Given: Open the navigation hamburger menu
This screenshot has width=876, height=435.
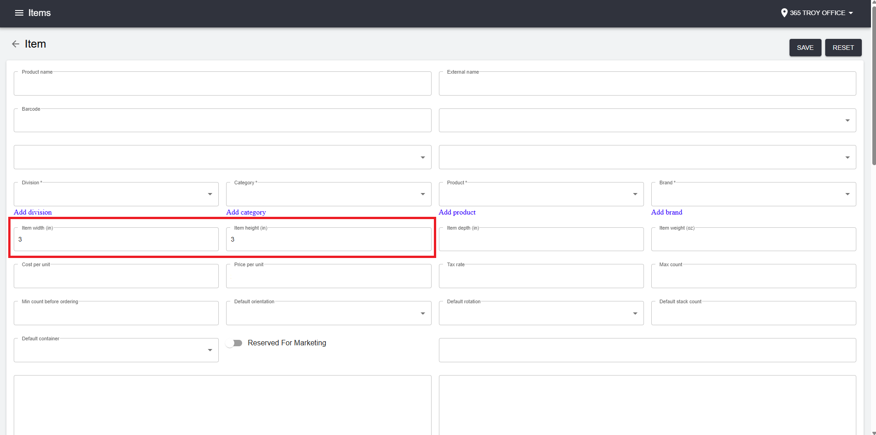Looking at the screenshot, I should pyautogui.click(x=19, y=13).
